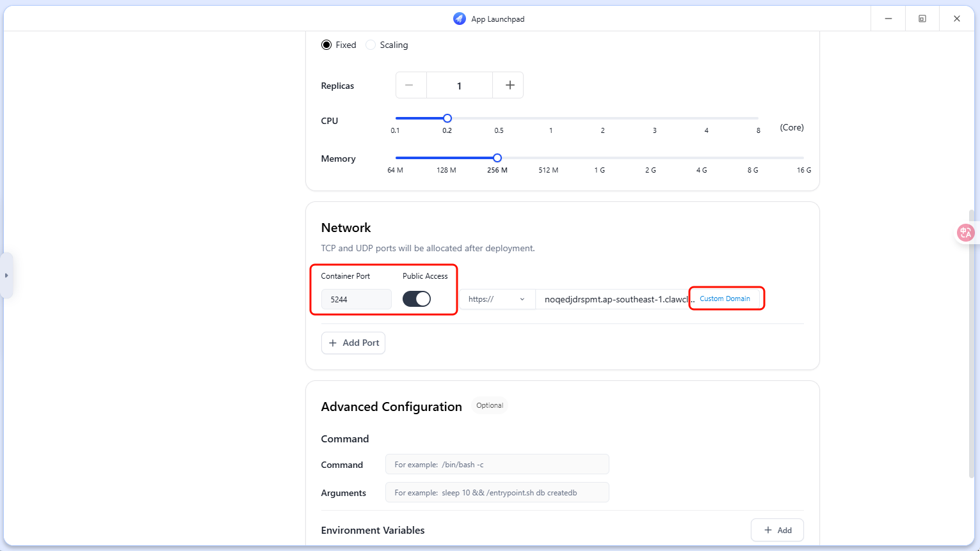
Task: Select the Fixed radio button
Action: [326, 45]
